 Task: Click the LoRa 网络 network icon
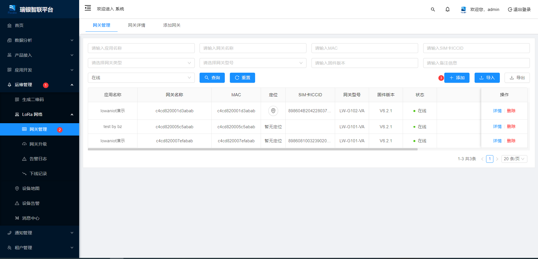(x=17, y=114)
